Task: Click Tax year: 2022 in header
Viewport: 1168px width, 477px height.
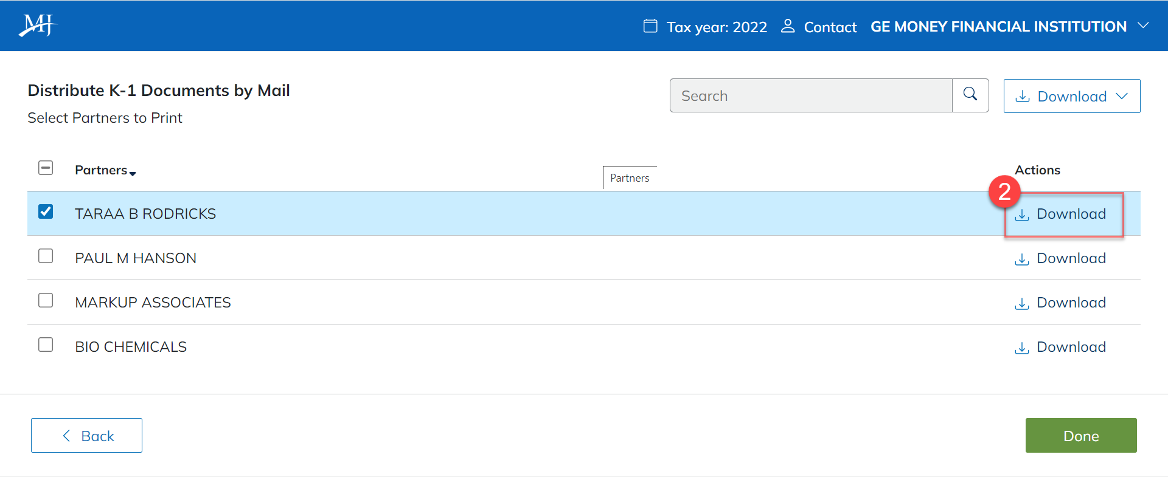Action: point(716,27)
